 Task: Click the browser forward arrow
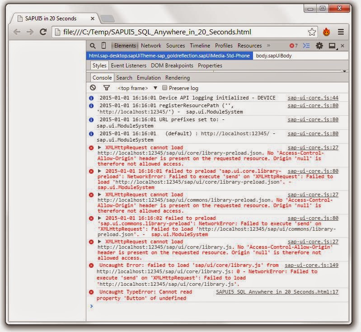pyautogui.click(x=30, y=32)
